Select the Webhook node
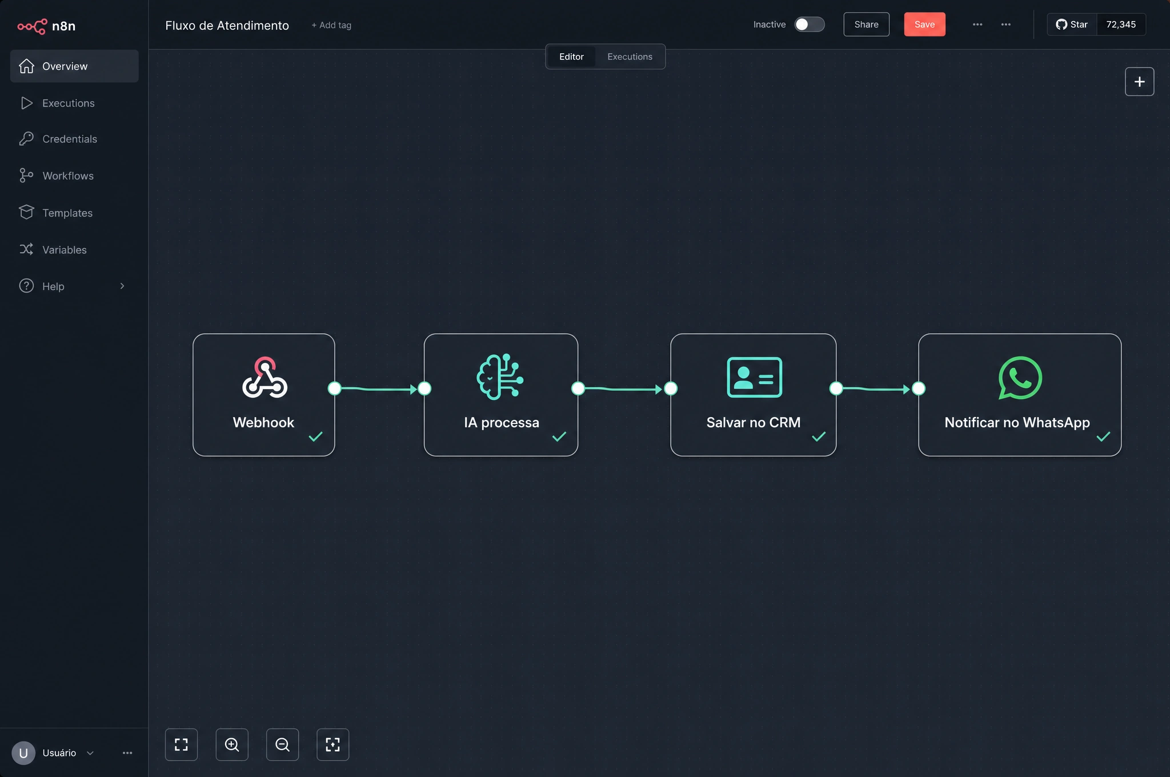The image size is (1170, 777). click(264, 395)
